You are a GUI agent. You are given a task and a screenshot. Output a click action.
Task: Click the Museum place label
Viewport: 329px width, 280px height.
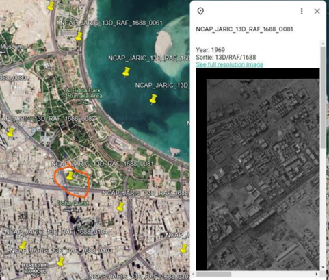pyautogui.click(x=11, y=47)
